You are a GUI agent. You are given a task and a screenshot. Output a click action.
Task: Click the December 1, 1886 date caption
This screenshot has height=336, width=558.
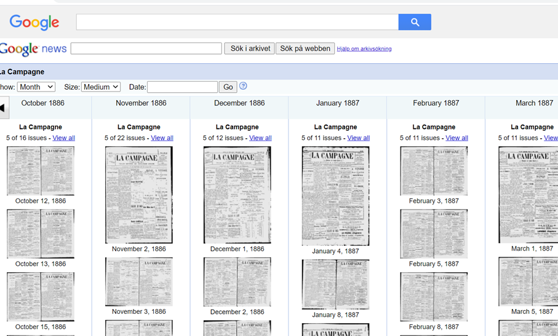pos(237,249)
